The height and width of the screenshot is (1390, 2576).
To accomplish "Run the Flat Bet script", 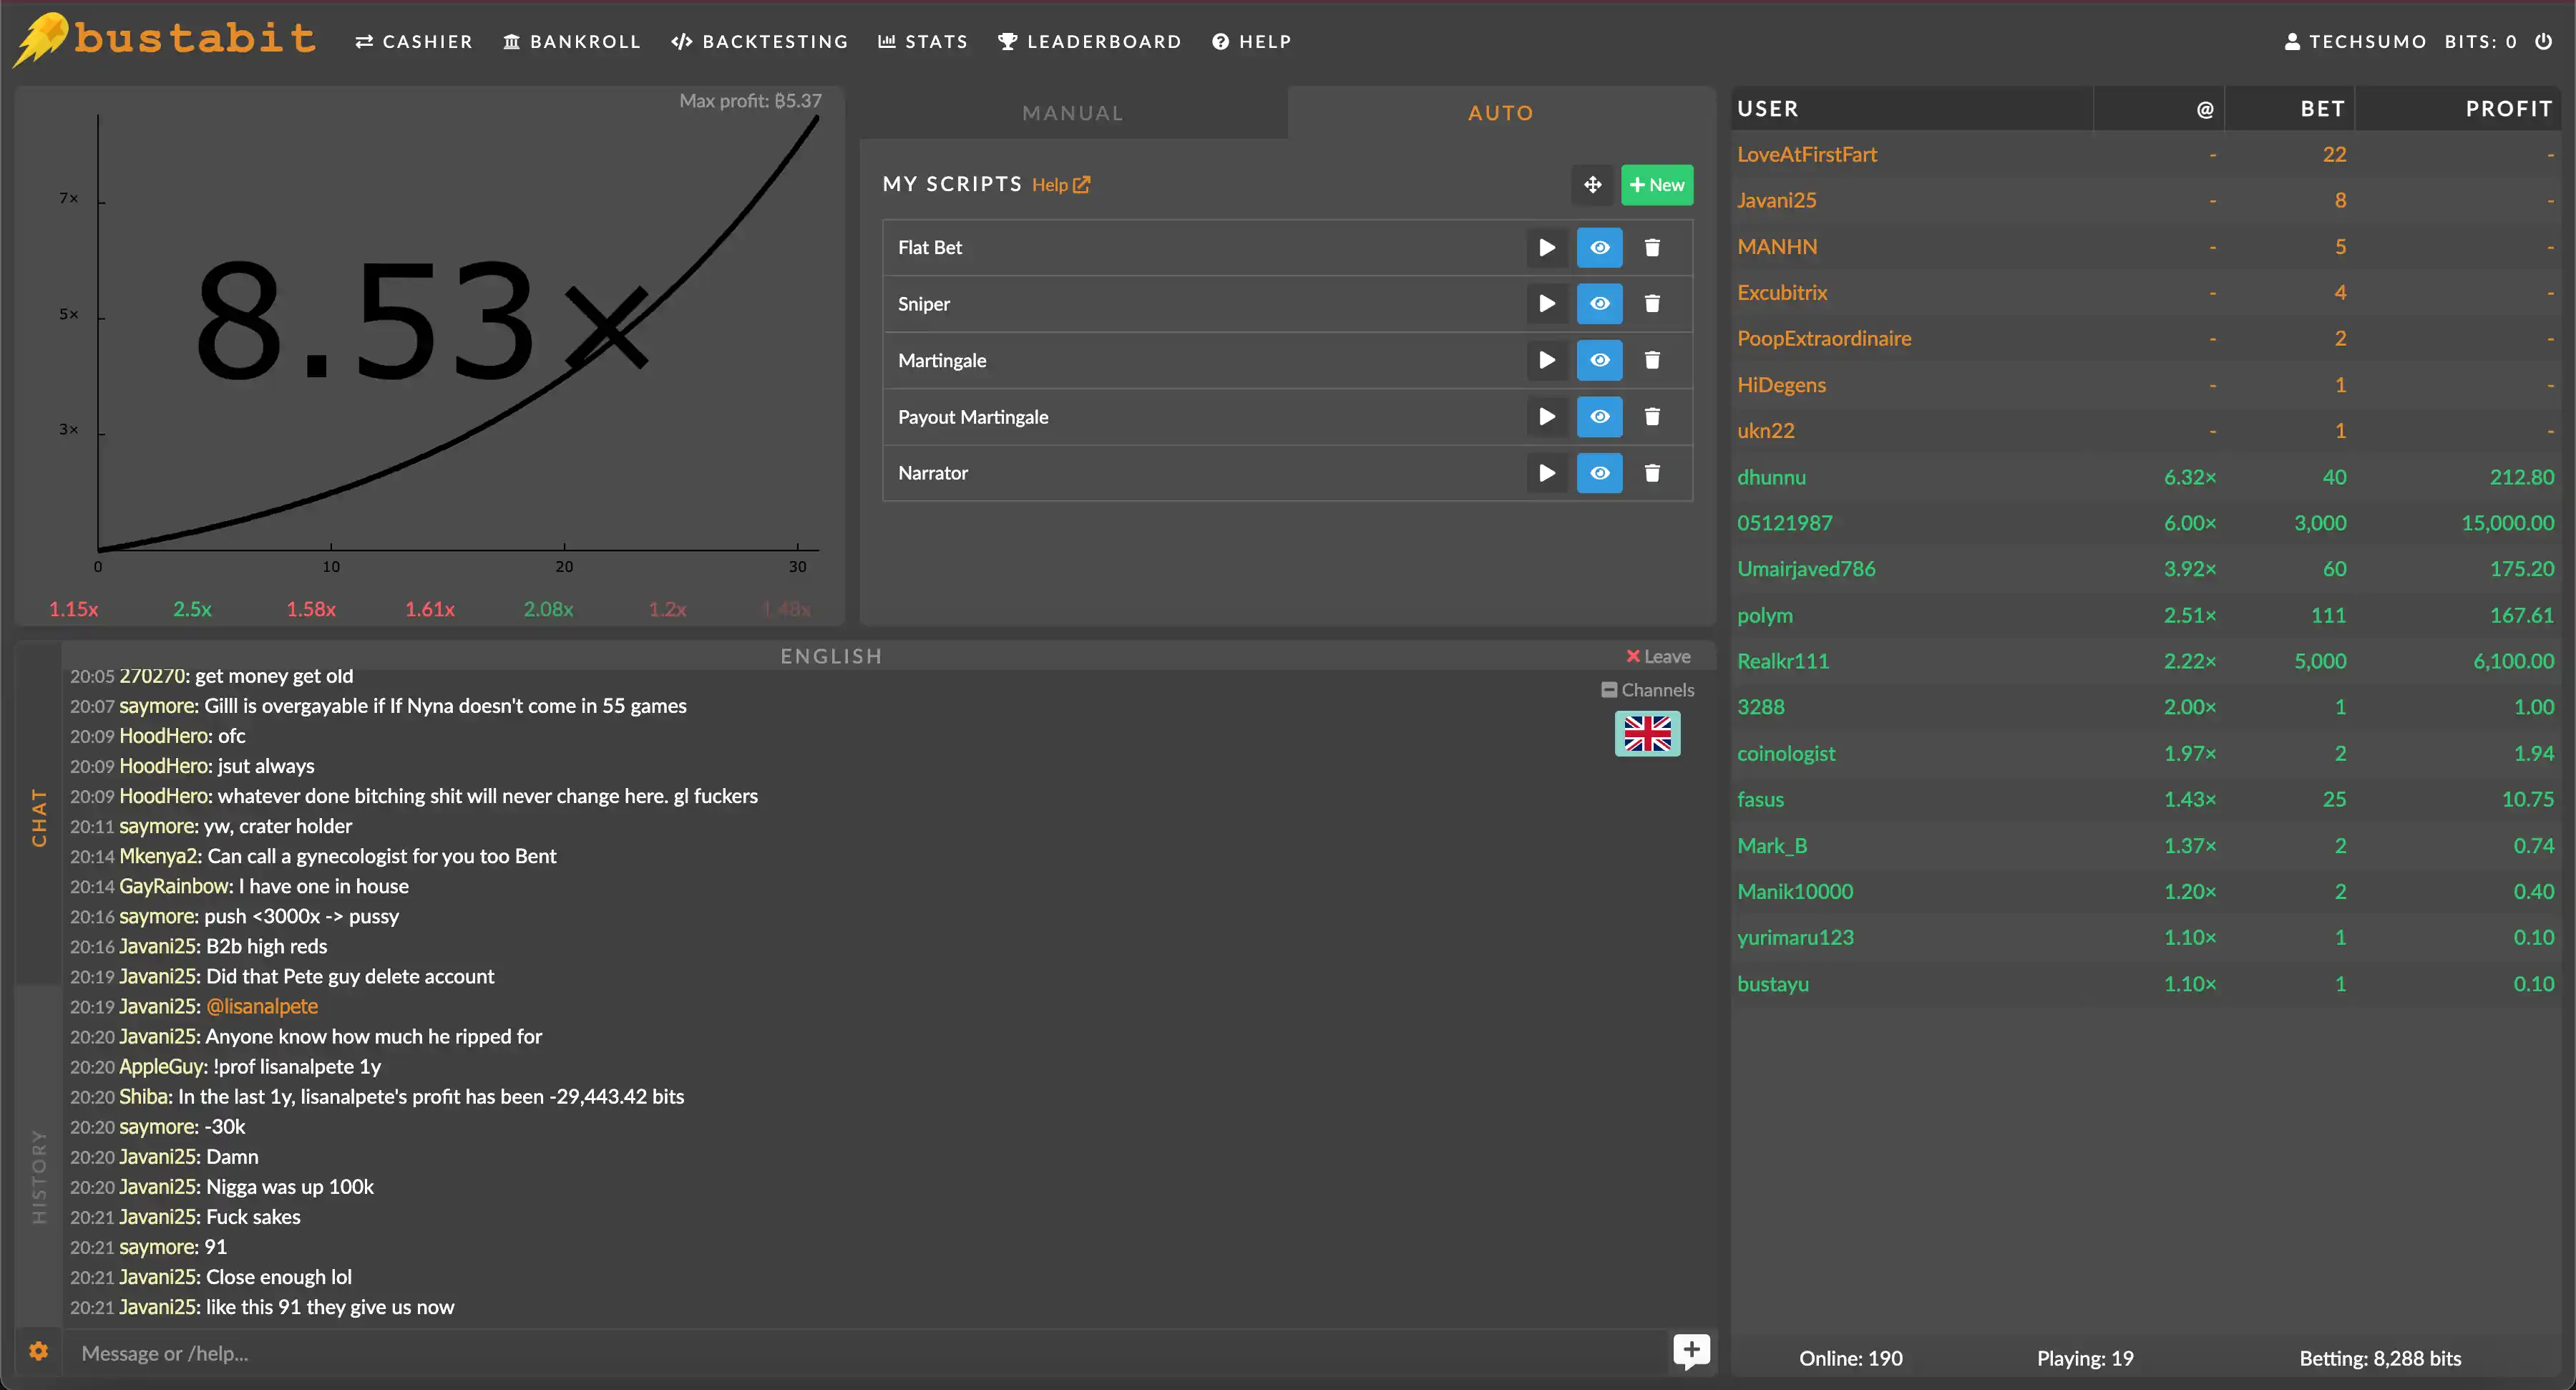I will pos(1546,247).
